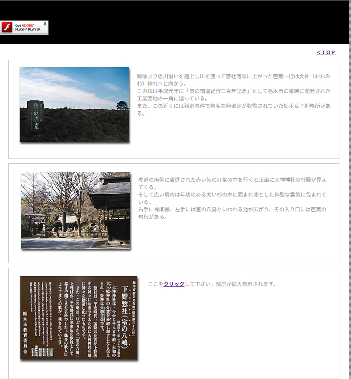Click the 大神神社 shrine grounds photo
The height and width of the screenshot is (379, 351).
point(76,210)
